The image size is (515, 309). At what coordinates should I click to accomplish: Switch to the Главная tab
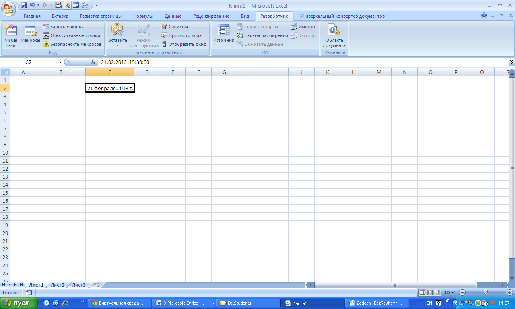click(x=32, y=16)
